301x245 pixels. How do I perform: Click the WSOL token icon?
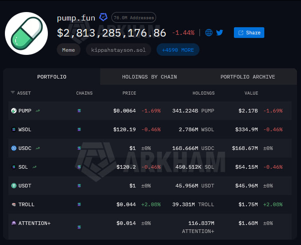point(14,129)
